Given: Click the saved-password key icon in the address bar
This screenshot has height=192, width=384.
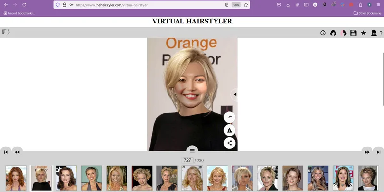Looking at the screenshot, I should [71, 5].
